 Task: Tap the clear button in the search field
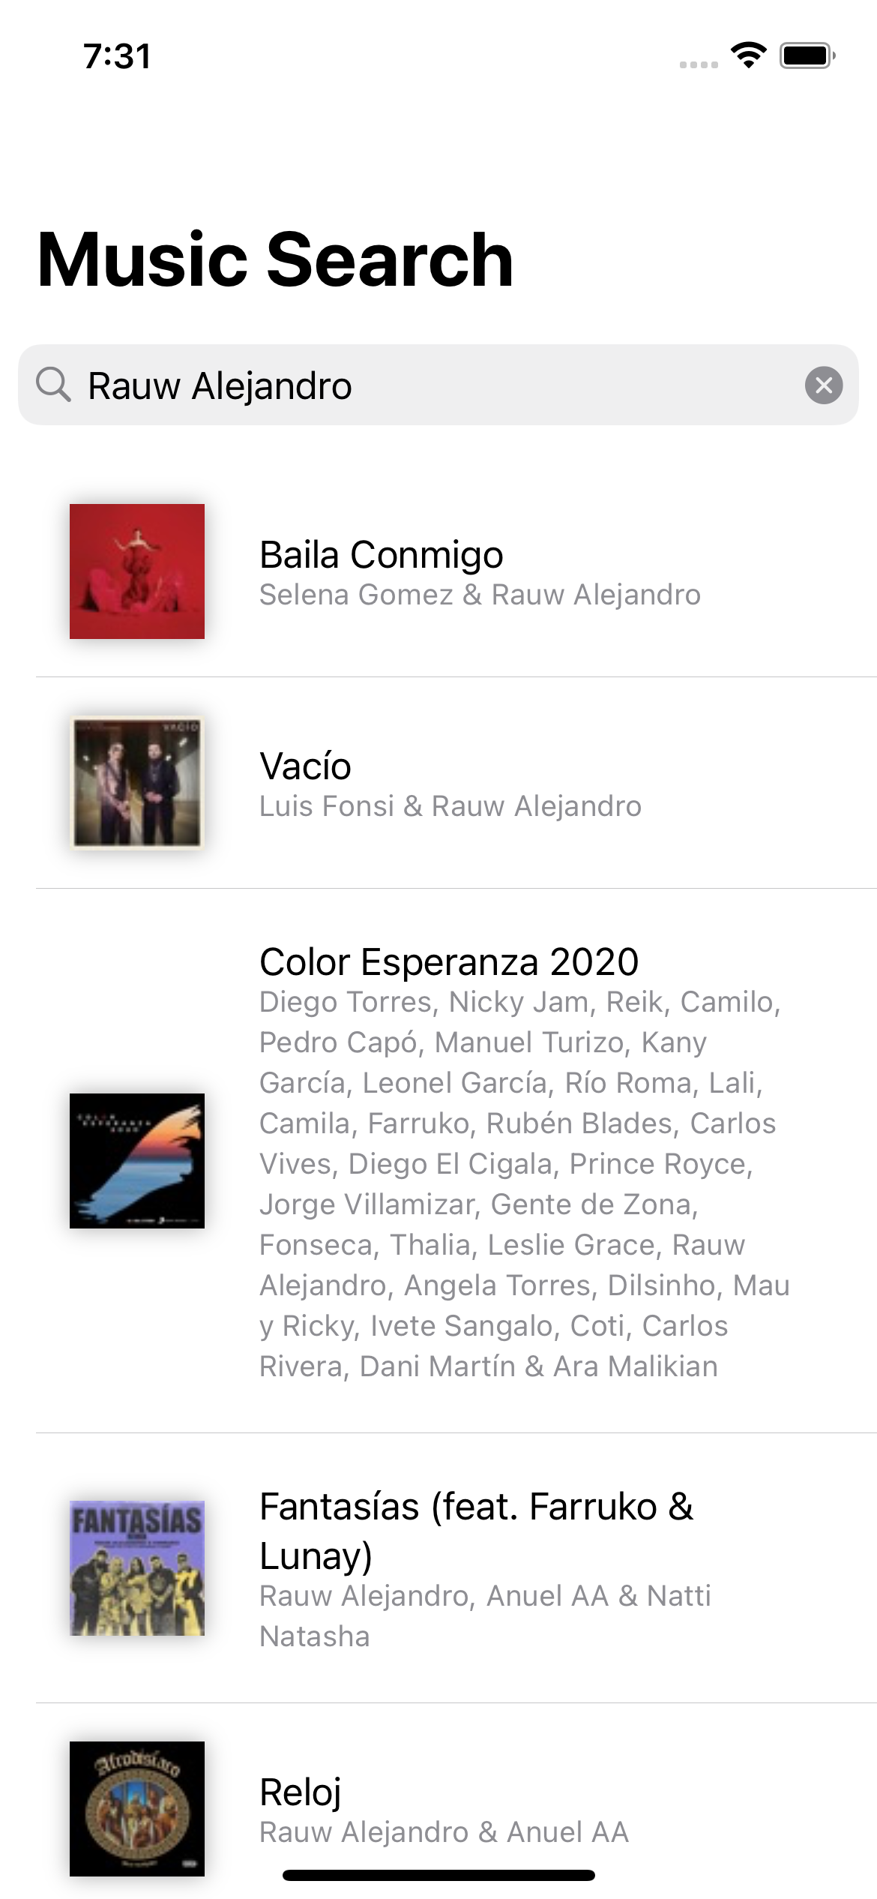tap(823, 386)
